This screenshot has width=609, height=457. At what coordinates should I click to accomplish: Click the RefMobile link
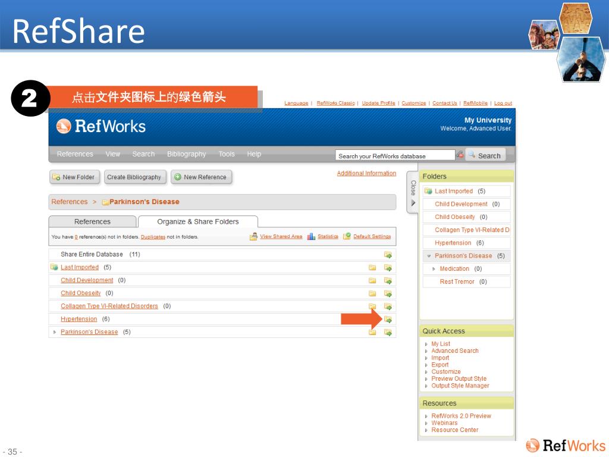(475, 103)
